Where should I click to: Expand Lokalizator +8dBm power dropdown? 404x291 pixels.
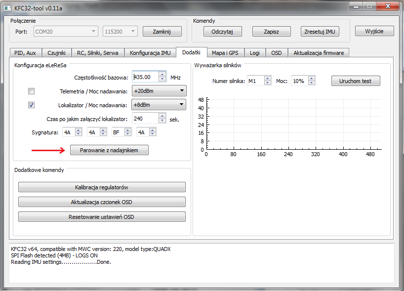[x=159, y=105]
